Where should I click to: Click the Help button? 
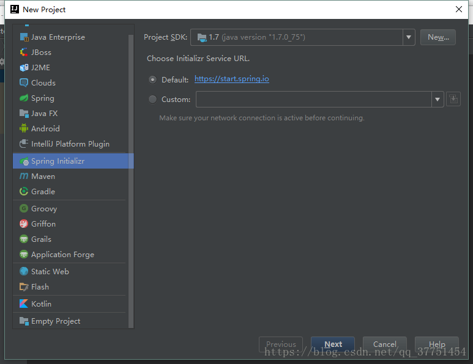437,344
